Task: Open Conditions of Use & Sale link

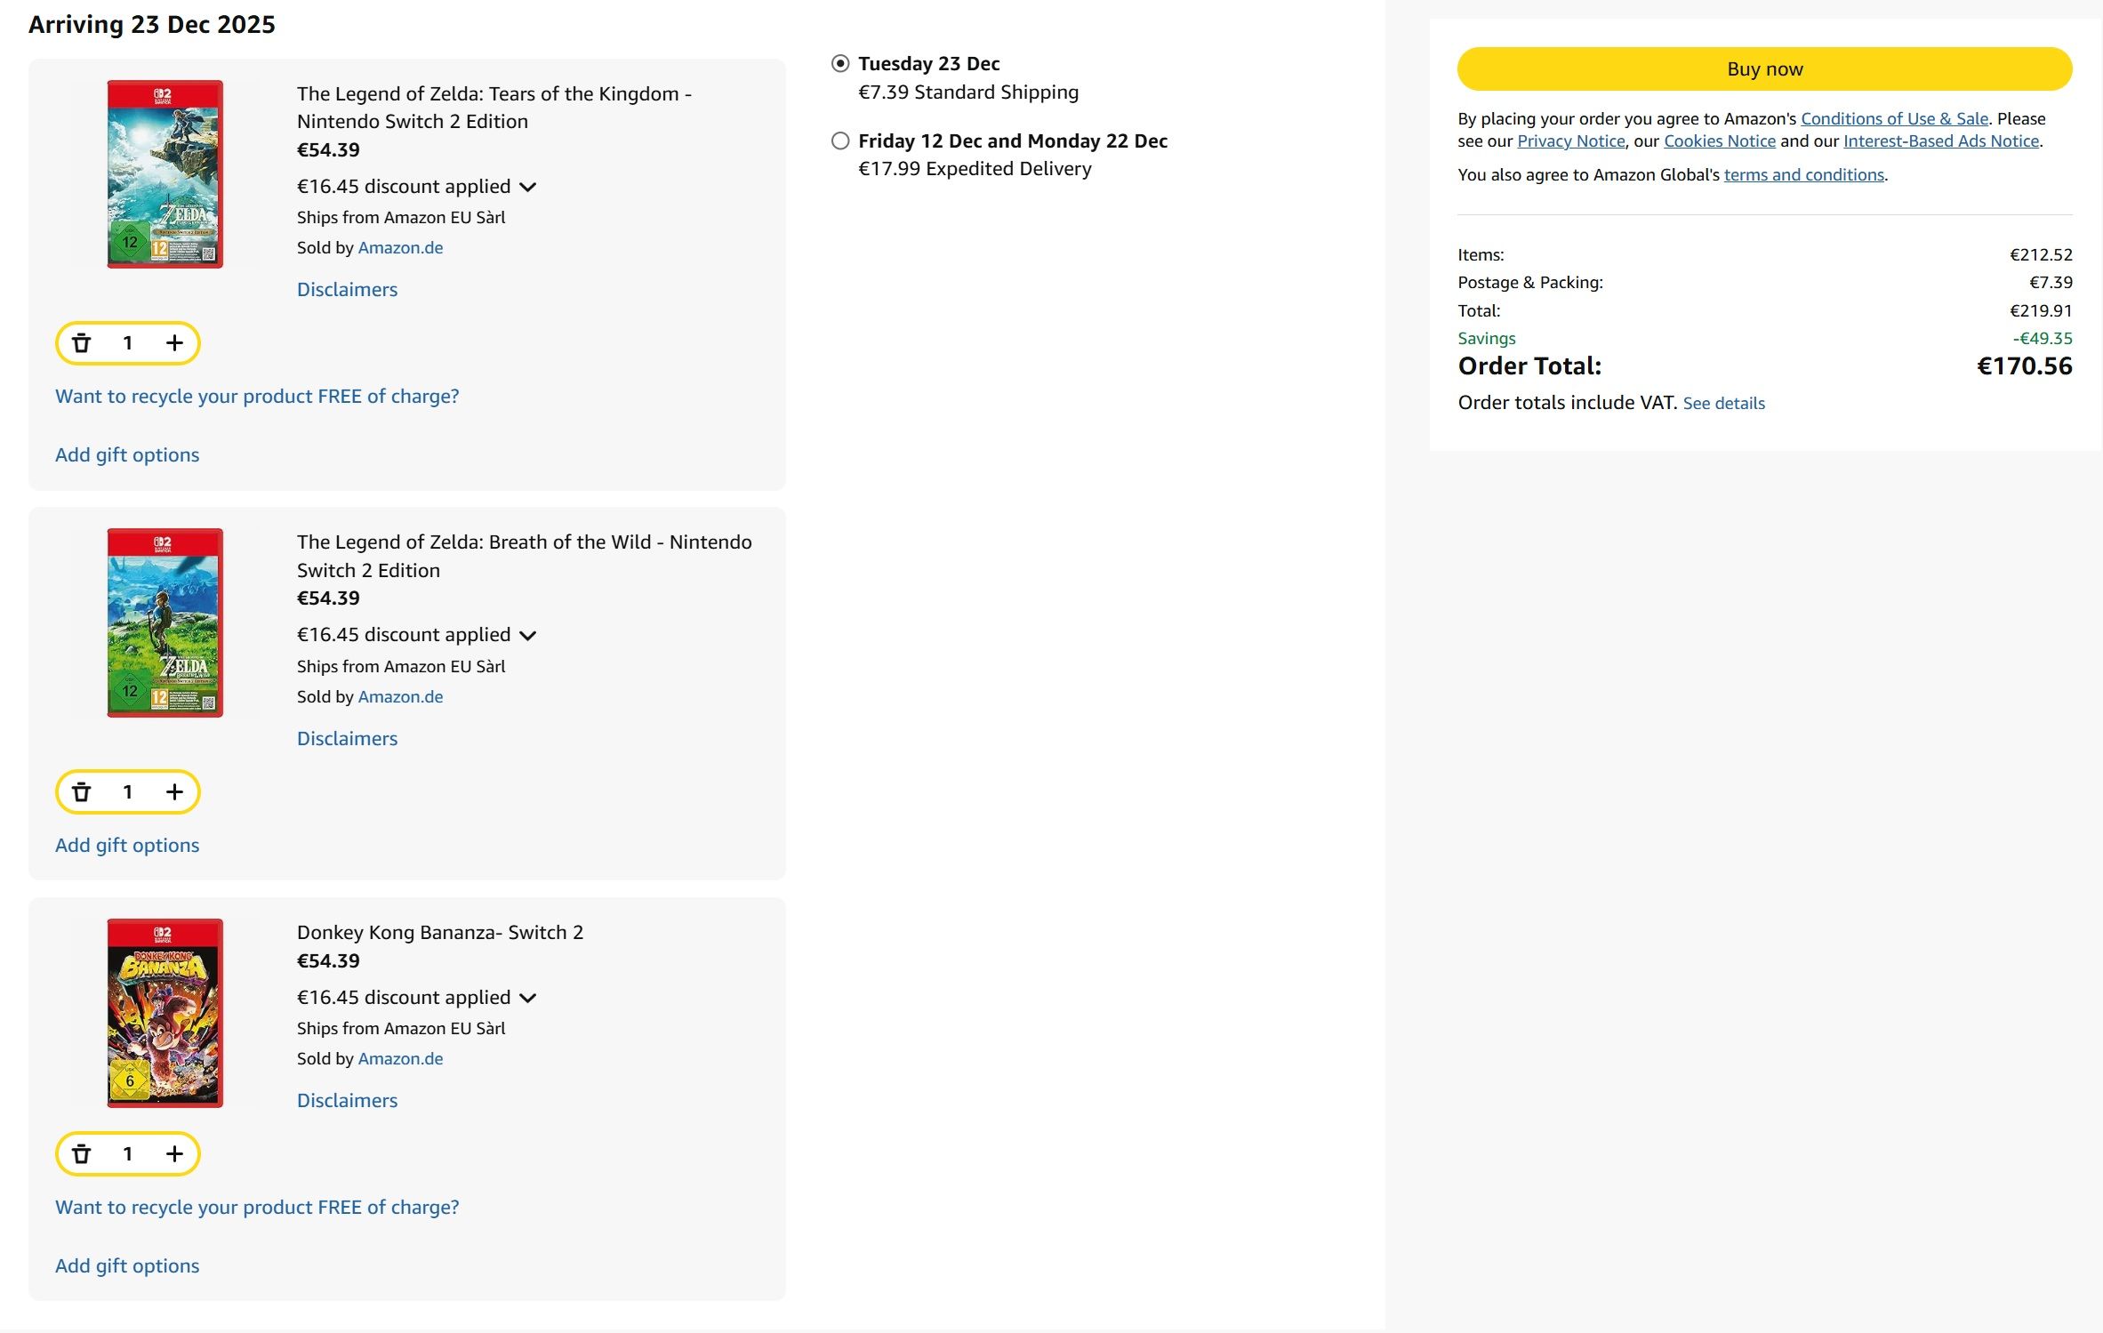Action: (x=1894, y=118)
